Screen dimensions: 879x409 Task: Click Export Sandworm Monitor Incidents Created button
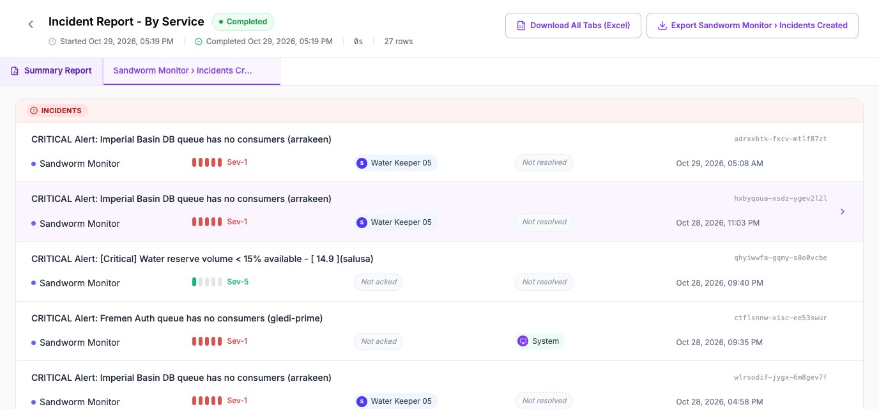(752, 26)
